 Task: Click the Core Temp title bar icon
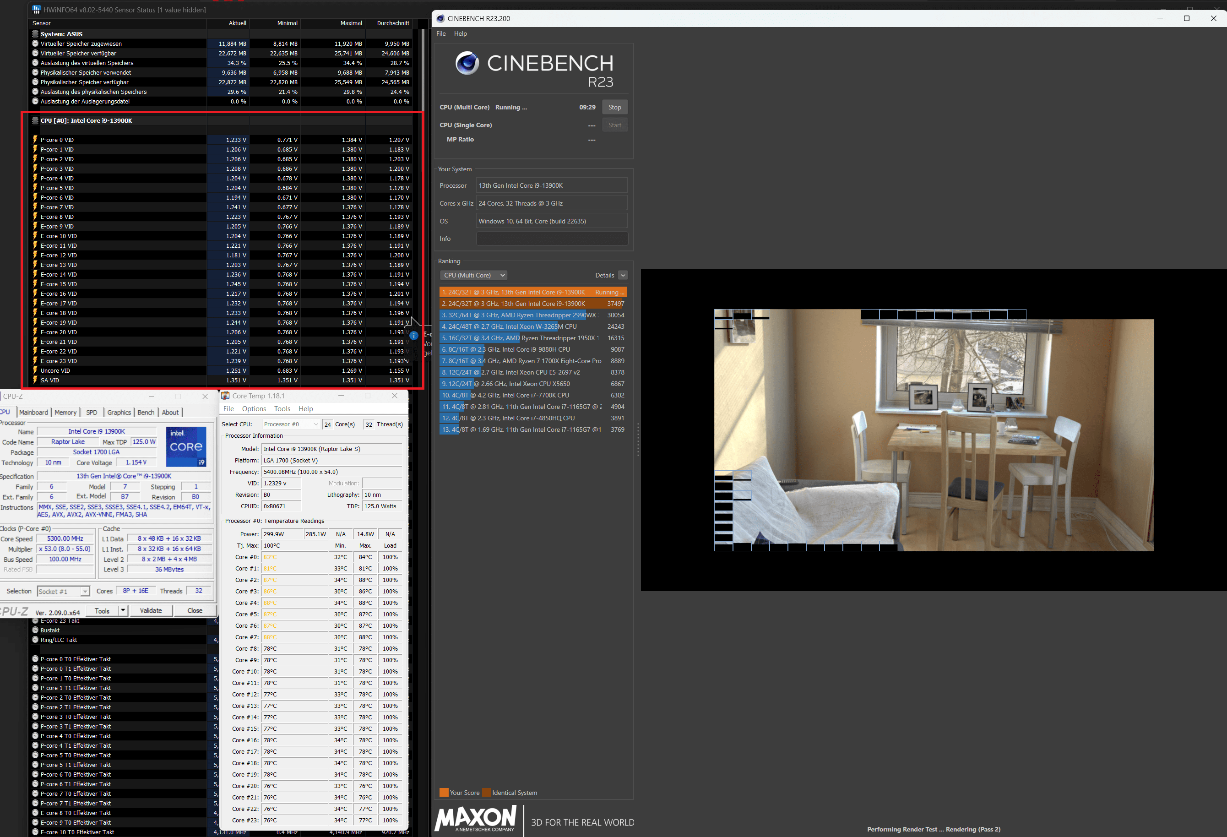click(x=225, y=396)
